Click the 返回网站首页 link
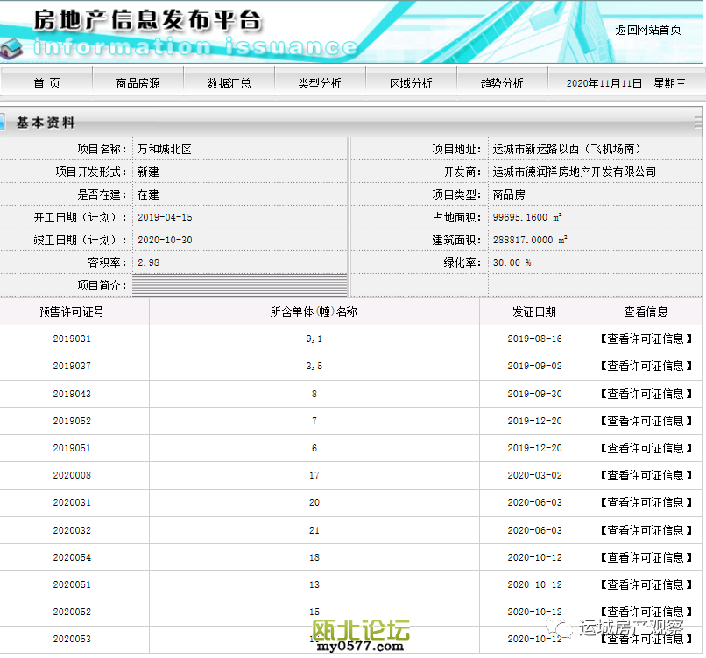 (x=647, y=30)
